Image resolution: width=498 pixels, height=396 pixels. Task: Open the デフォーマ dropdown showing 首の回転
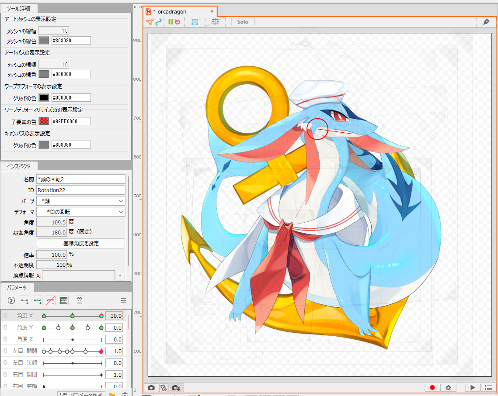[81, 212]
